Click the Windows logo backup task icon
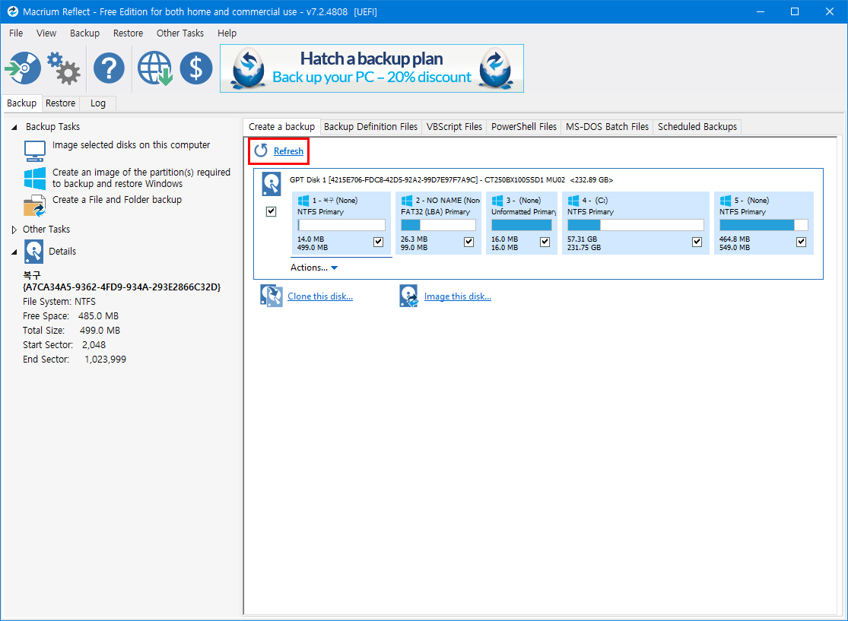This screenshot has width=848, height=621. click(x=35, y=179)
